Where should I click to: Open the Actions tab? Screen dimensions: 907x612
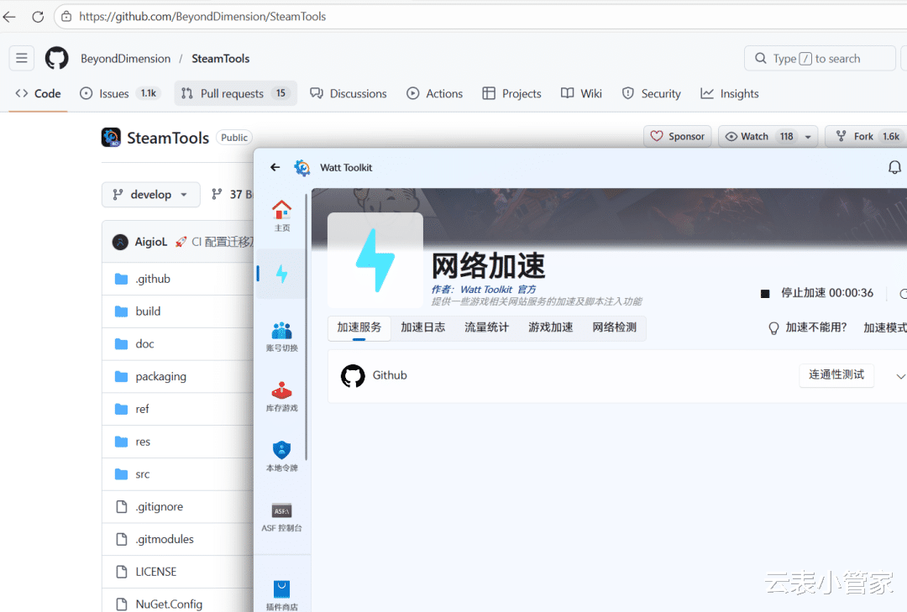[434, 94]
